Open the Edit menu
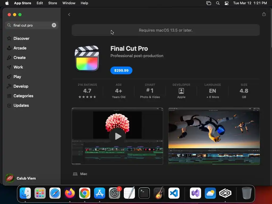272x204 pixels. coord(40,3)
